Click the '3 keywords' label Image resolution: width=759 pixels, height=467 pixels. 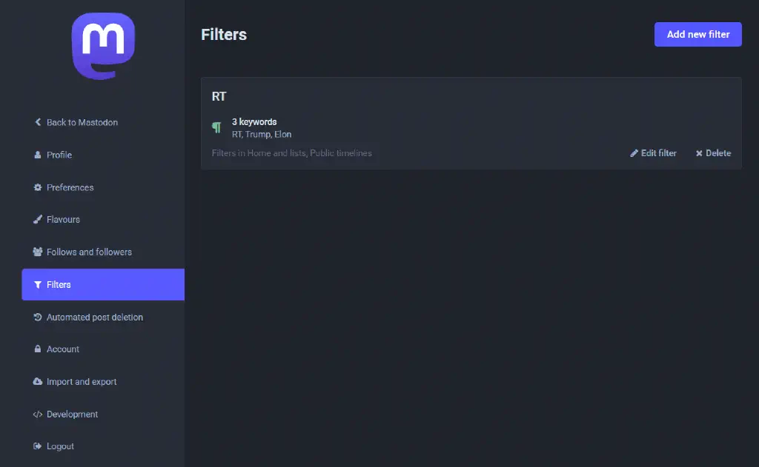click(254, 122)
